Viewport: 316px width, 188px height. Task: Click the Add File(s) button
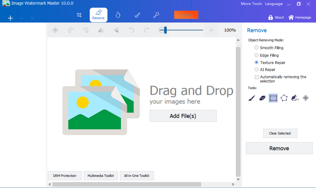(183, 116)
